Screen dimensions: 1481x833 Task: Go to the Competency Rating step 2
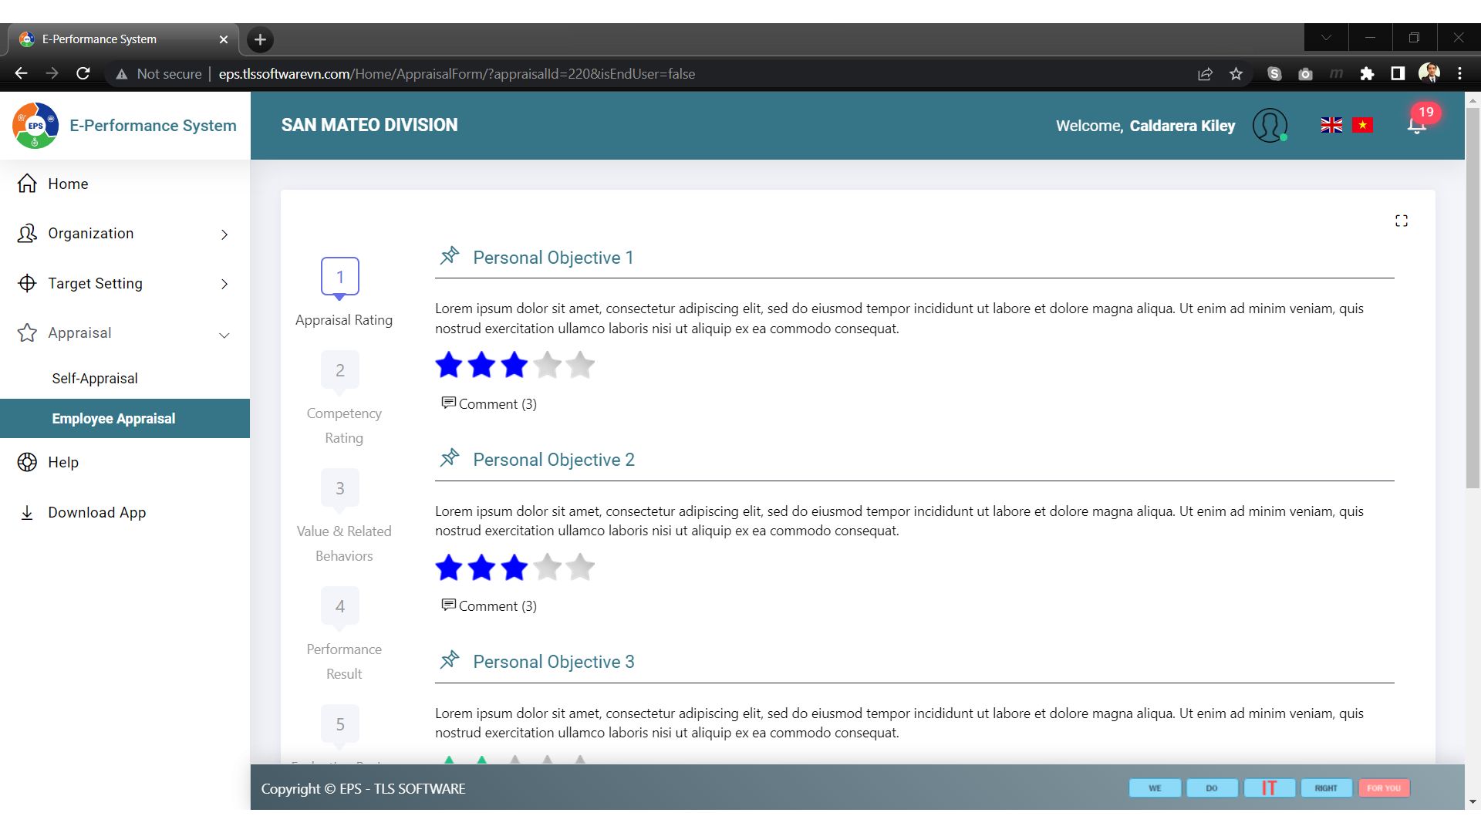(x=340, y=371)
